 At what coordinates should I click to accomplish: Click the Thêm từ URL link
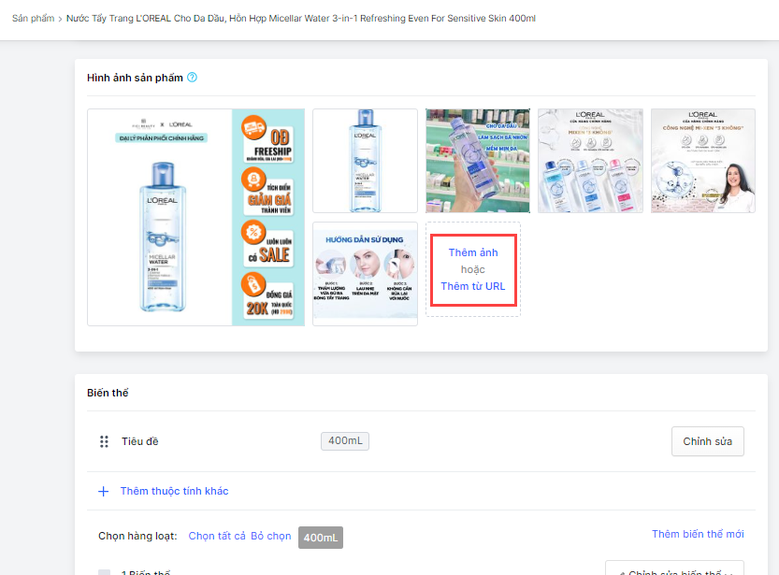point(473,286)
